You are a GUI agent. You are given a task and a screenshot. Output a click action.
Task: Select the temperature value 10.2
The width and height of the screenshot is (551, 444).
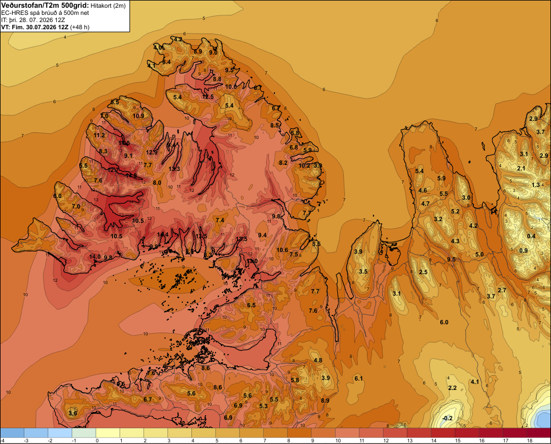pos(305,165)
